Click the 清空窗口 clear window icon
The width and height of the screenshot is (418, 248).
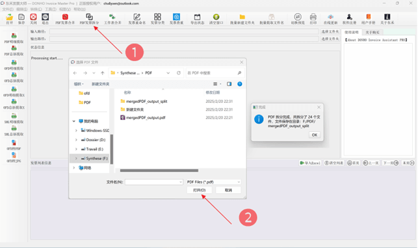pos(216,17)
